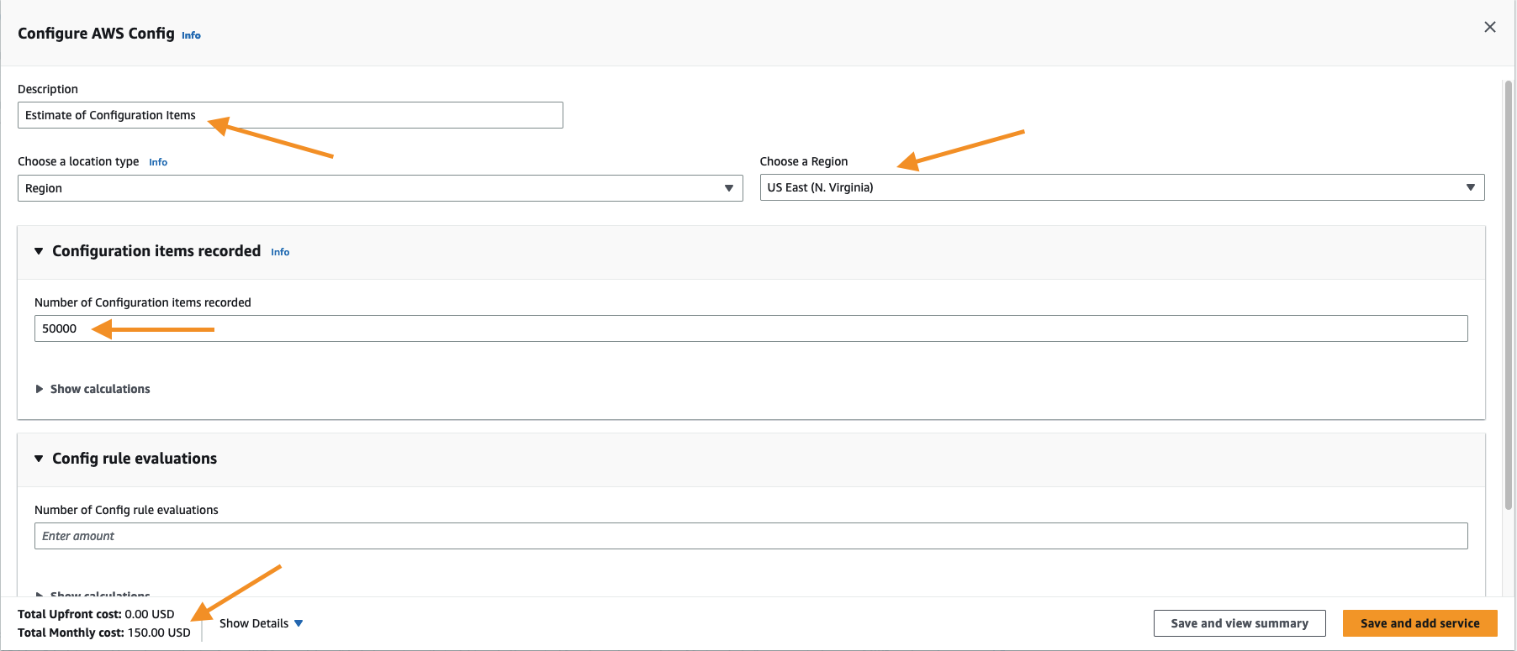Click Total Monthly cost 150.00 USD text

[x=104, y=633]
